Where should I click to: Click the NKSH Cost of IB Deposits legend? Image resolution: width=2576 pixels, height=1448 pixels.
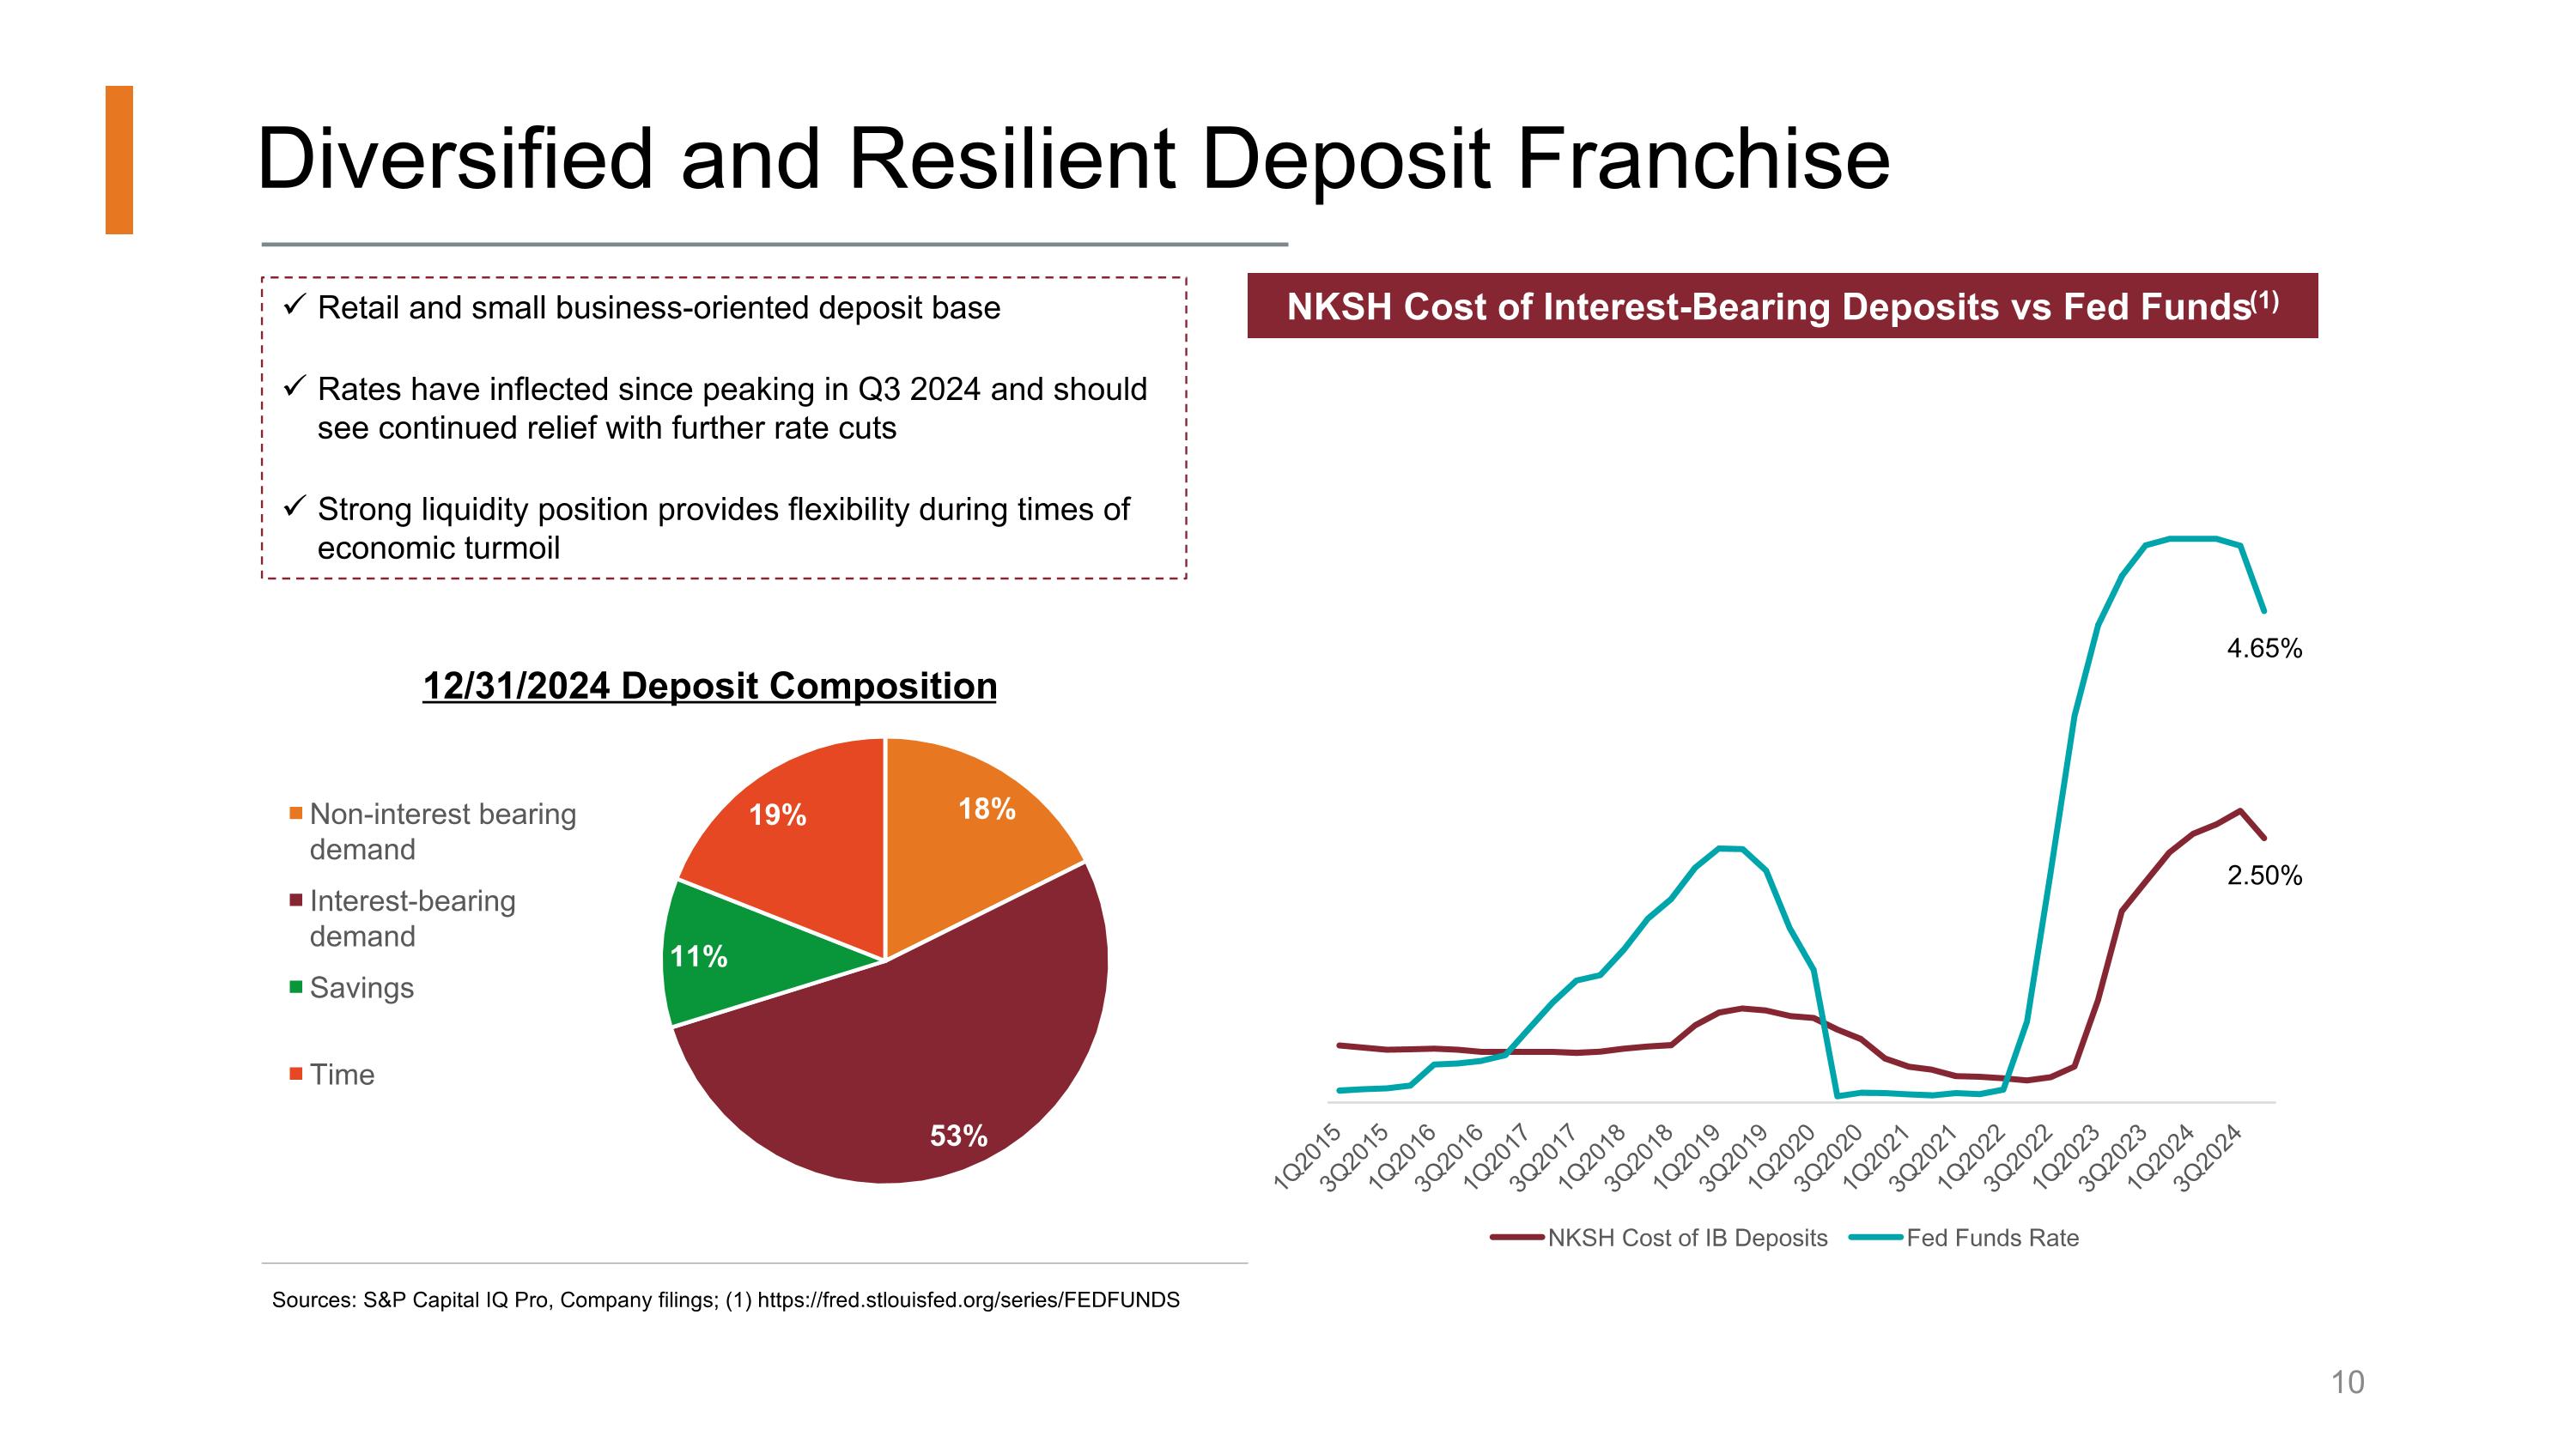[x=1686, y=1239]
